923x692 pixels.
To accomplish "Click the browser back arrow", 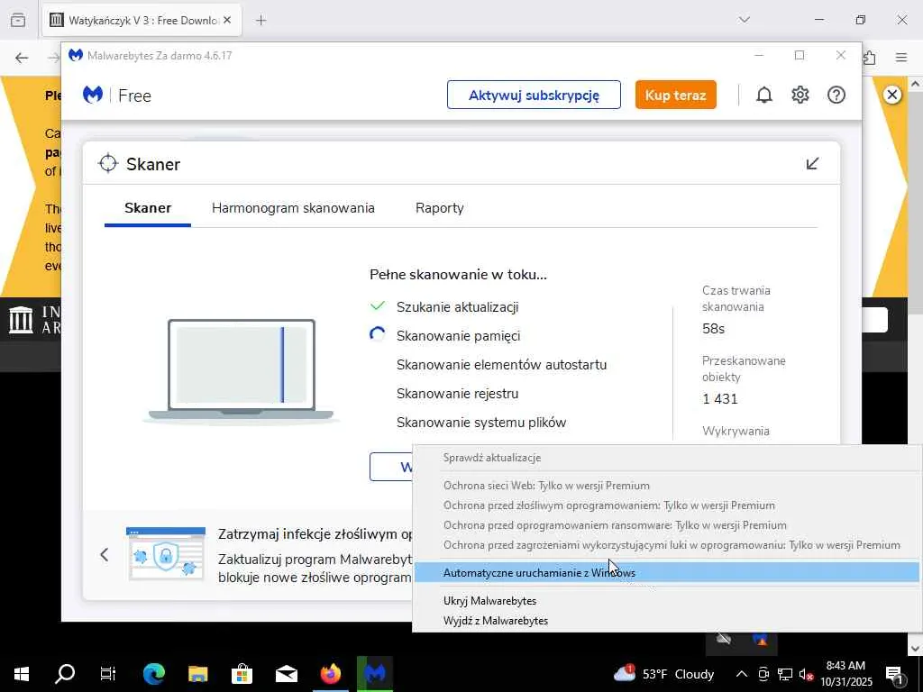I will pos(22,58).
